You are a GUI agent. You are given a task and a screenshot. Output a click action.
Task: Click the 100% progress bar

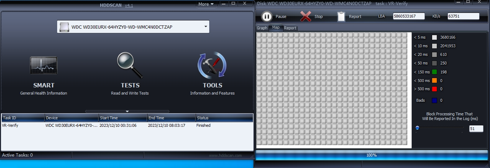(x=372, y=155)
